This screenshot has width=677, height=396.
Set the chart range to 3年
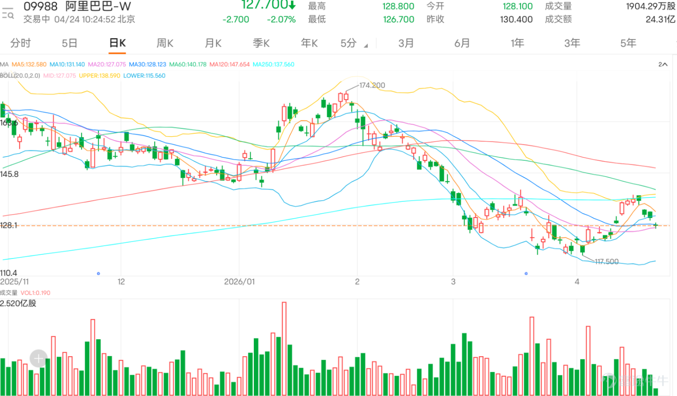(572, 43)
